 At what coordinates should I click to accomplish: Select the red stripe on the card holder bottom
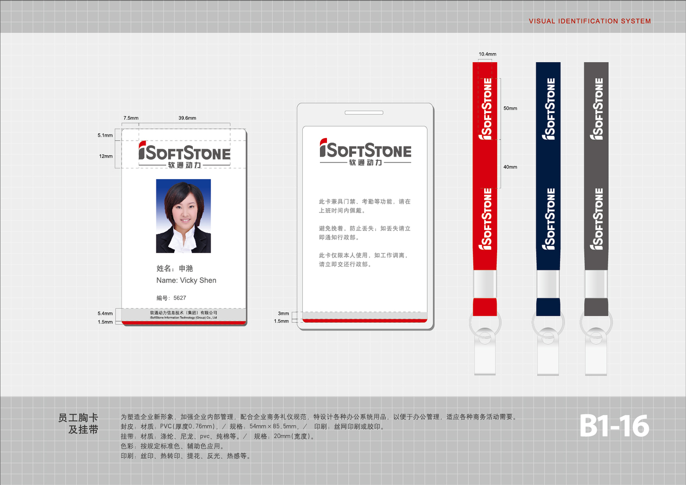[365, 320]
